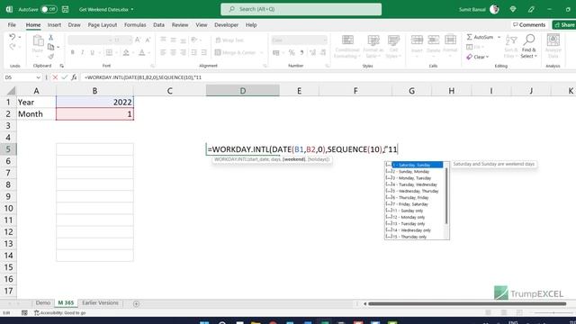
Task: Open the File menu
Action: (12, 25)
